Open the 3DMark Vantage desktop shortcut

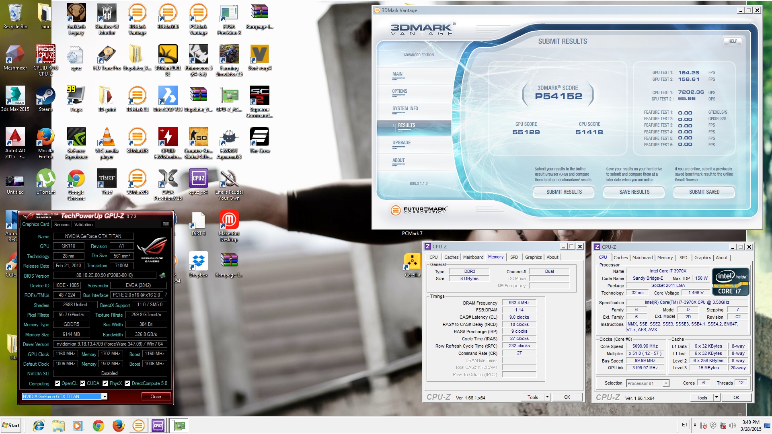point(137,19)
